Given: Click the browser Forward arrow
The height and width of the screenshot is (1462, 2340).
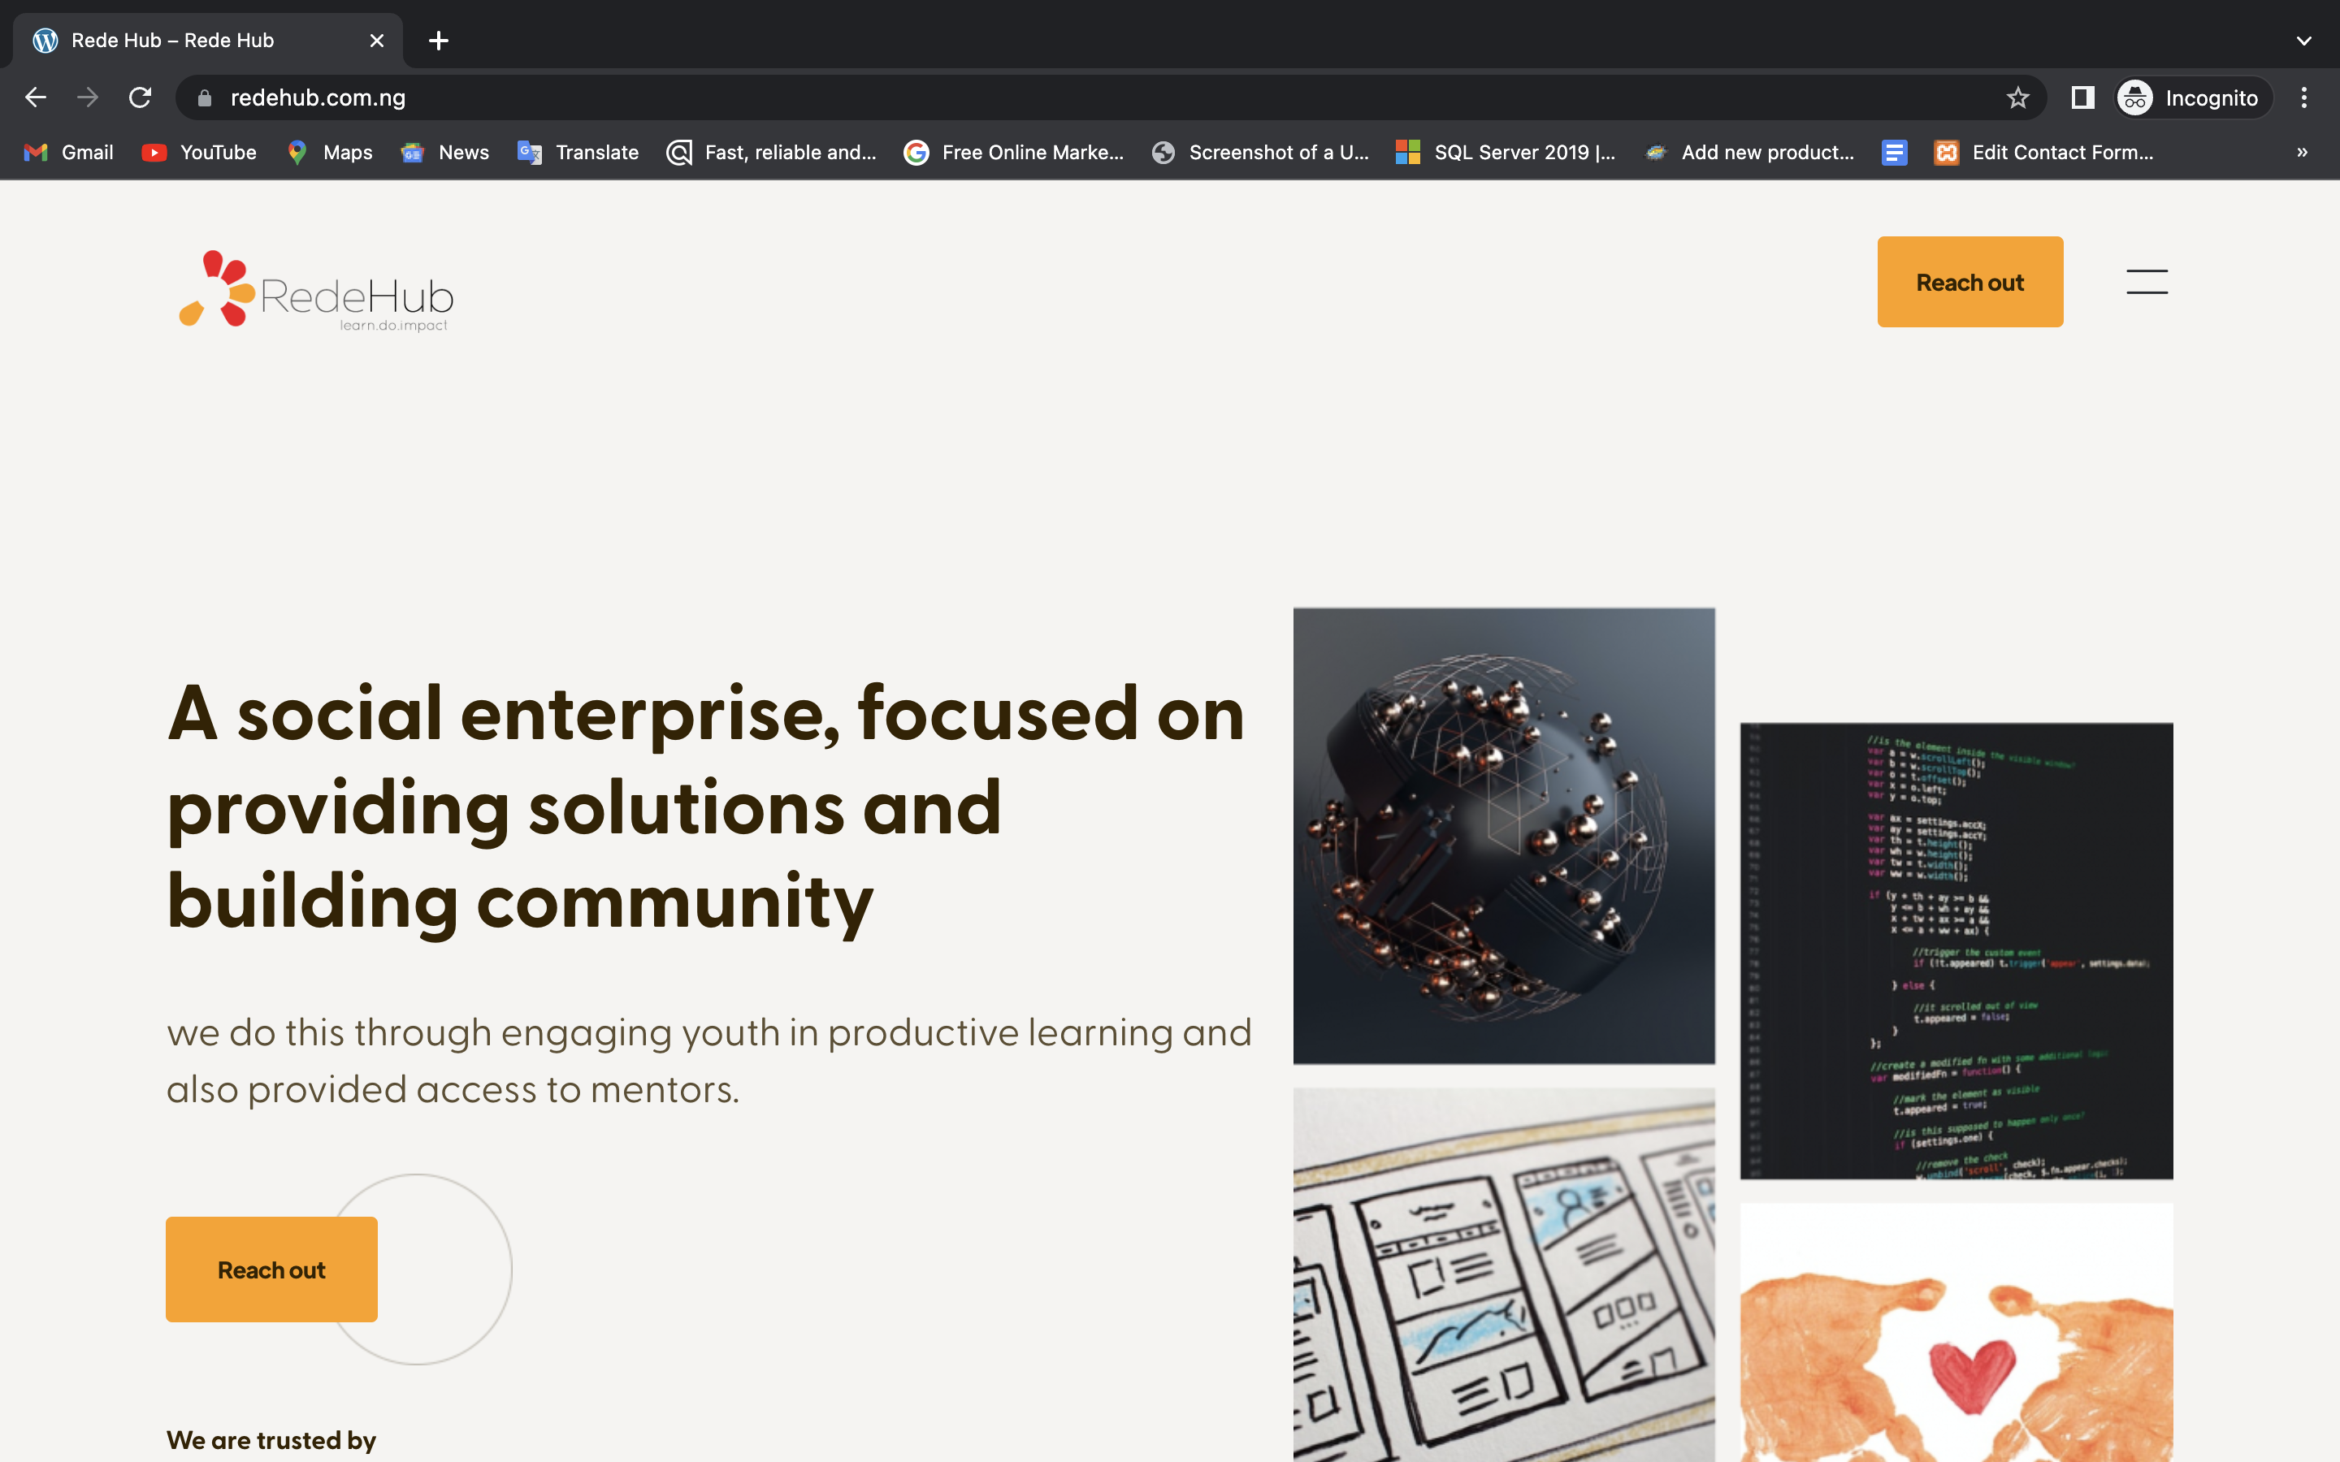Looking at the screenshot, I should click(88, 97).
